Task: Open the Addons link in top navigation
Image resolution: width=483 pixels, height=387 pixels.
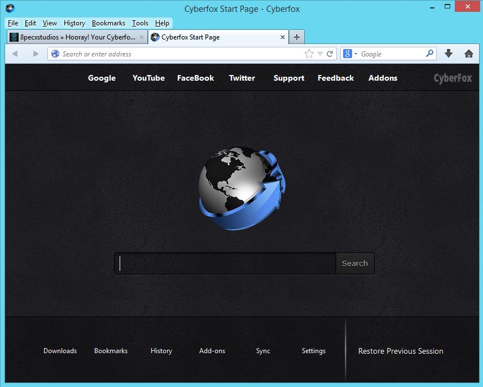Action: pos(383,78)
